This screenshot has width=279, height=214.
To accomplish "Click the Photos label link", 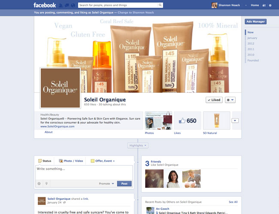I will 149,133.
